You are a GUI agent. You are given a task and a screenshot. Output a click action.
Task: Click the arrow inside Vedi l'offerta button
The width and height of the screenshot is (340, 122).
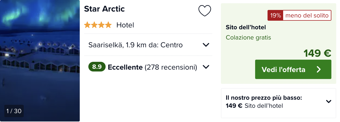tap(319, 70)
